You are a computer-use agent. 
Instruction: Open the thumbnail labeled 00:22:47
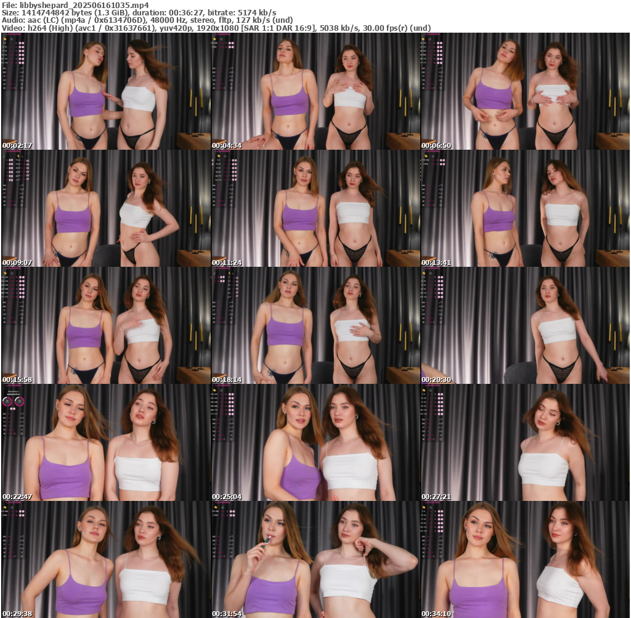[x=105, y=442]
